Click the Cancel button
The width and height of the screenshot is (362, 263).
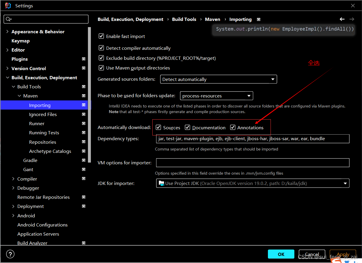click(x=312, y=254)
